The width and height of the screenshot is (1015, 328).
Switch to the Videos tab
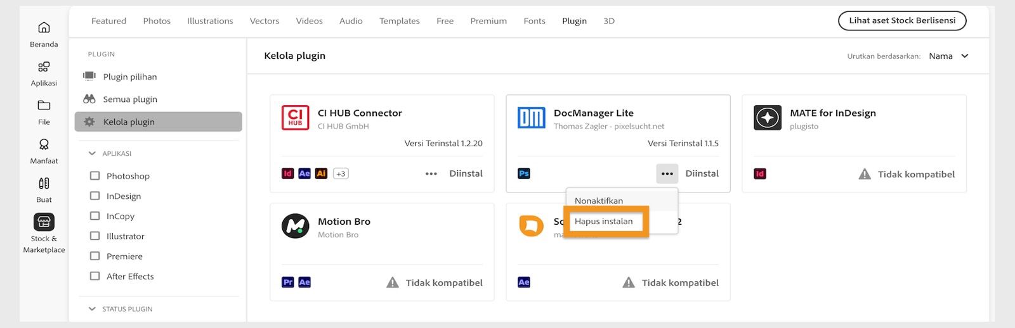click(x=309, y=21)
